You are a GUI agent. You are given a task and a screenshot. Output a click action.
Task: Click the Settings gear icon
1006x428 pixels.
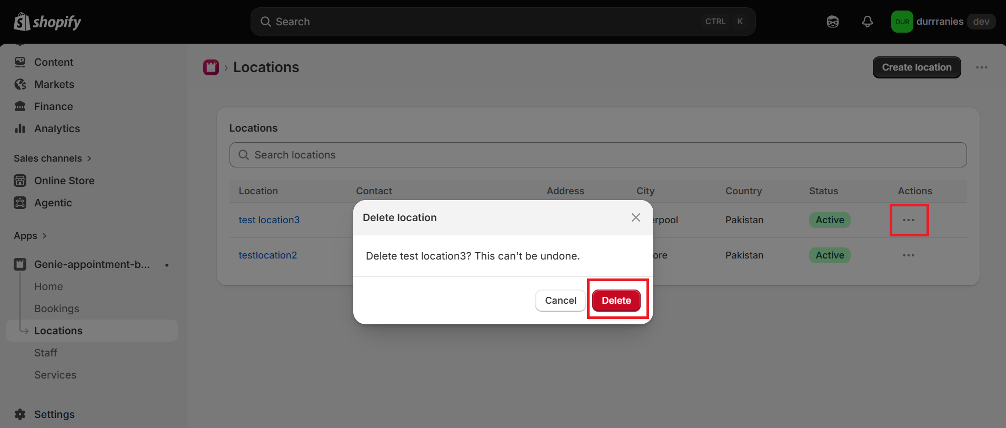tap(20, 414)
